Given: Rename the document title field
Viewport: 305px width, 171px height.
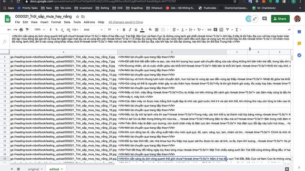Looking at the screenshot, I should (43, 17).
